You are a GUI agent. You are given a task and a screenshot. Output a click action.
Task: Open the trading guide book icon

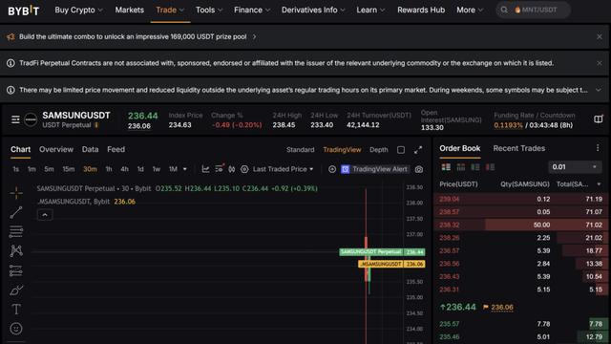pos(599,119)
